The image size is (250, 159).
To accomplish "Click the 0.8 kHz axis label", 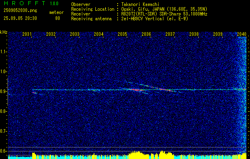I will pos(3,111).
